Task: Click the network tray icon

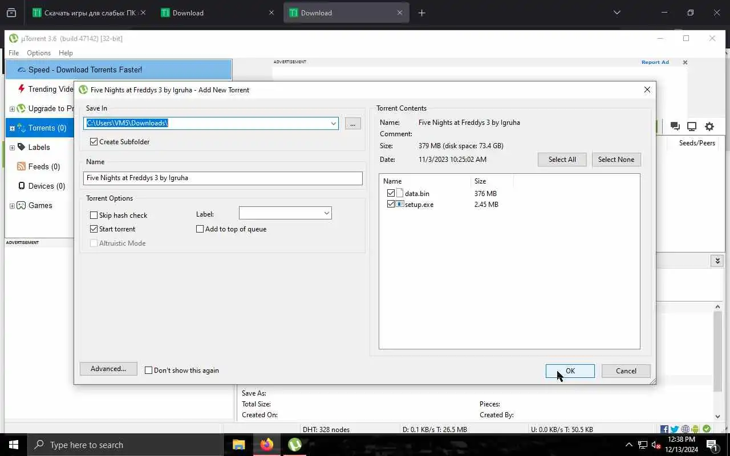Action: [643, 445]
